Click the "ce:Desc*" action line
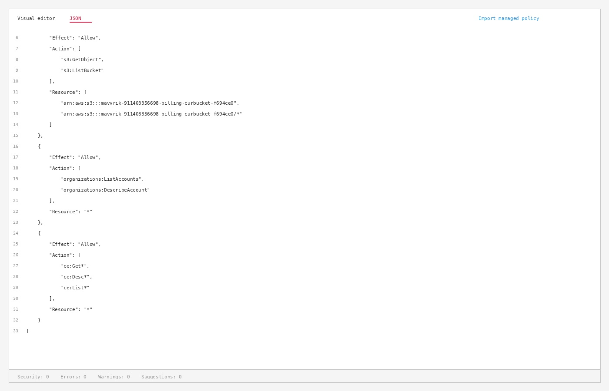Image resolution: width=609 pixels, height=391 pixels. pos(77,277)
